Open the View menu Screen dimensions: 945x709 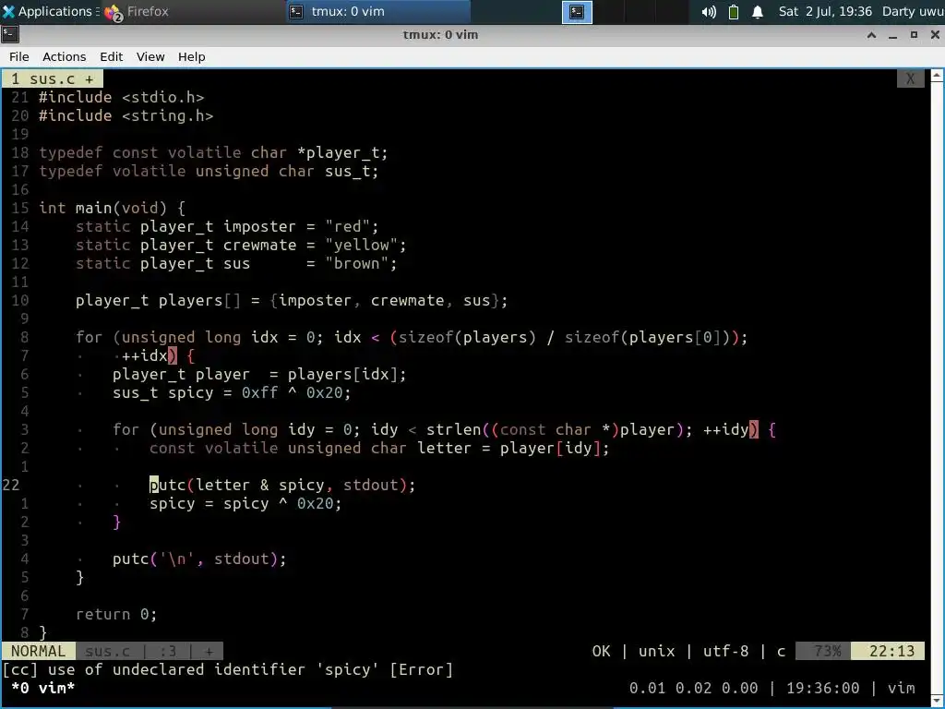pos(150,56)
